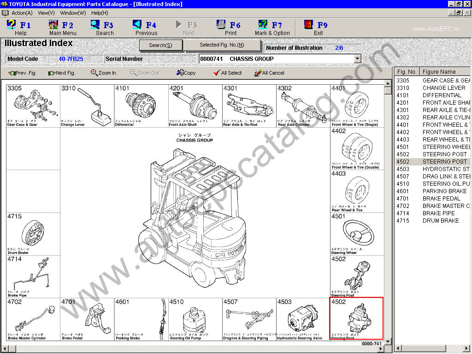The image size is (472, 354).
Task: Select the 4501 Steering Wheel thumbnail
Action: point(357,234)
